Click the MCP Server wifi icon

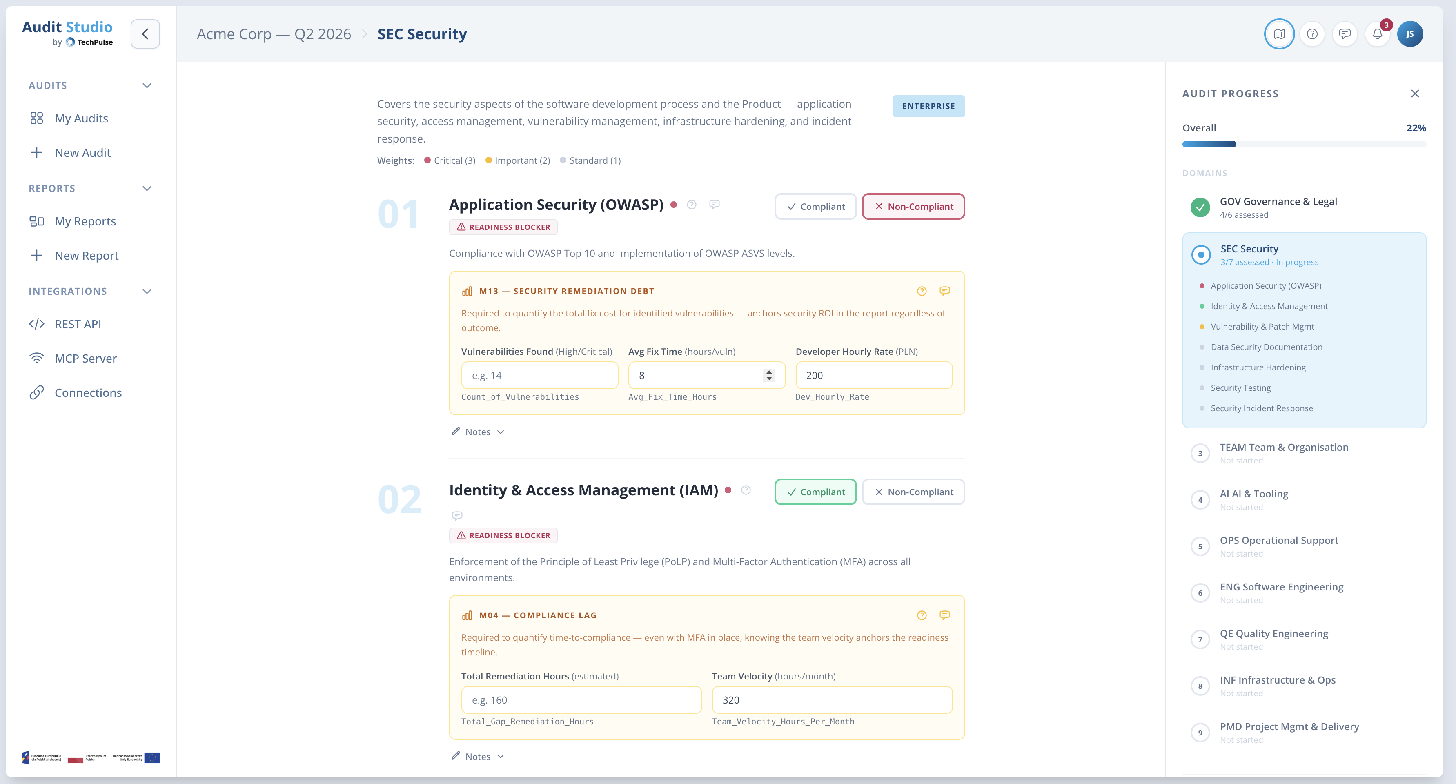click(37, 359)
